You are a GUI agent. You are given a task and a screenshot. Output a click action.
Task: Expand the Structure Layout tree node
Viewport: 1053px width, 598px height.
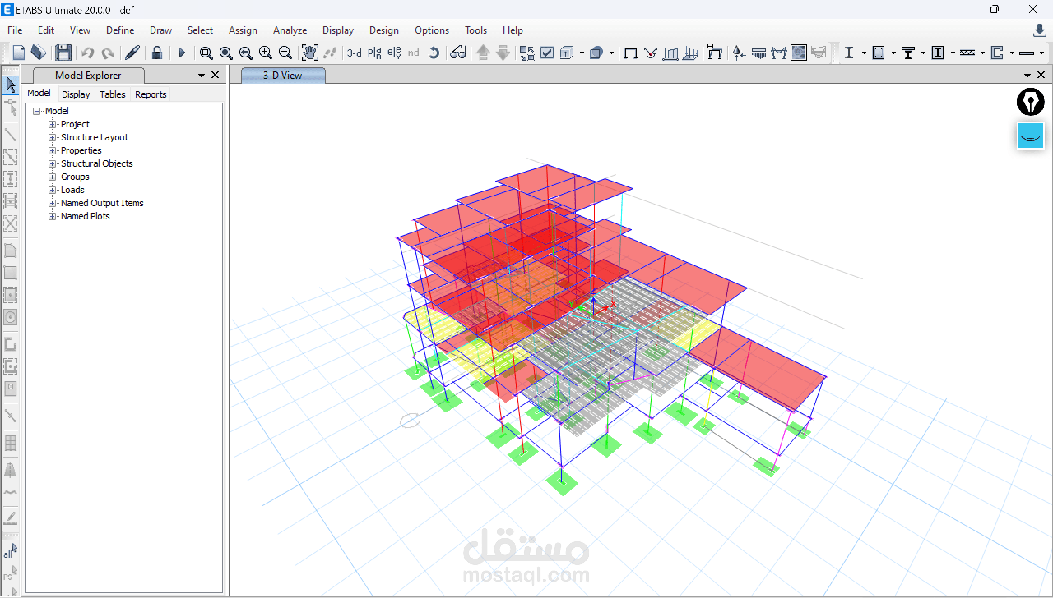point(52,138)
